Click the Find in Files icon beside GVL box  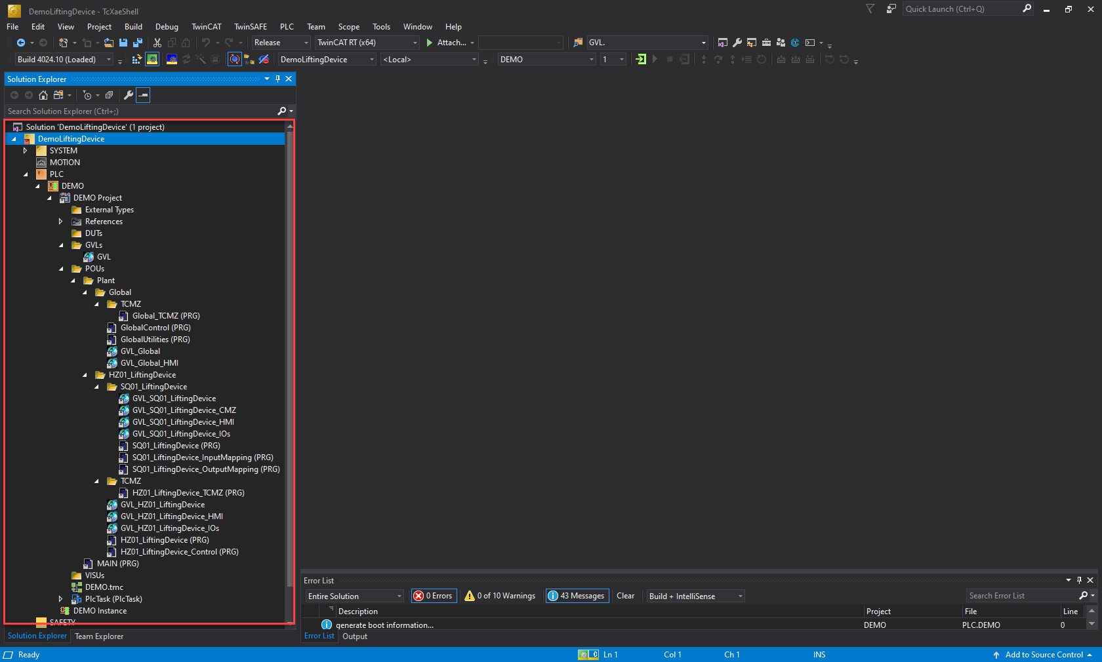point(578,43)
